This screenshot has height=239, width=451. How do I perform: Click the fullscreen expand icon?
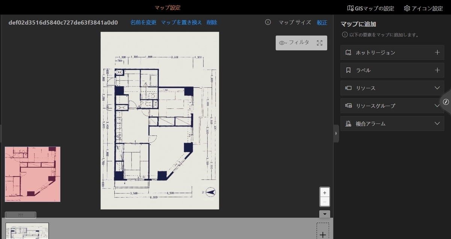coord(320,43)
